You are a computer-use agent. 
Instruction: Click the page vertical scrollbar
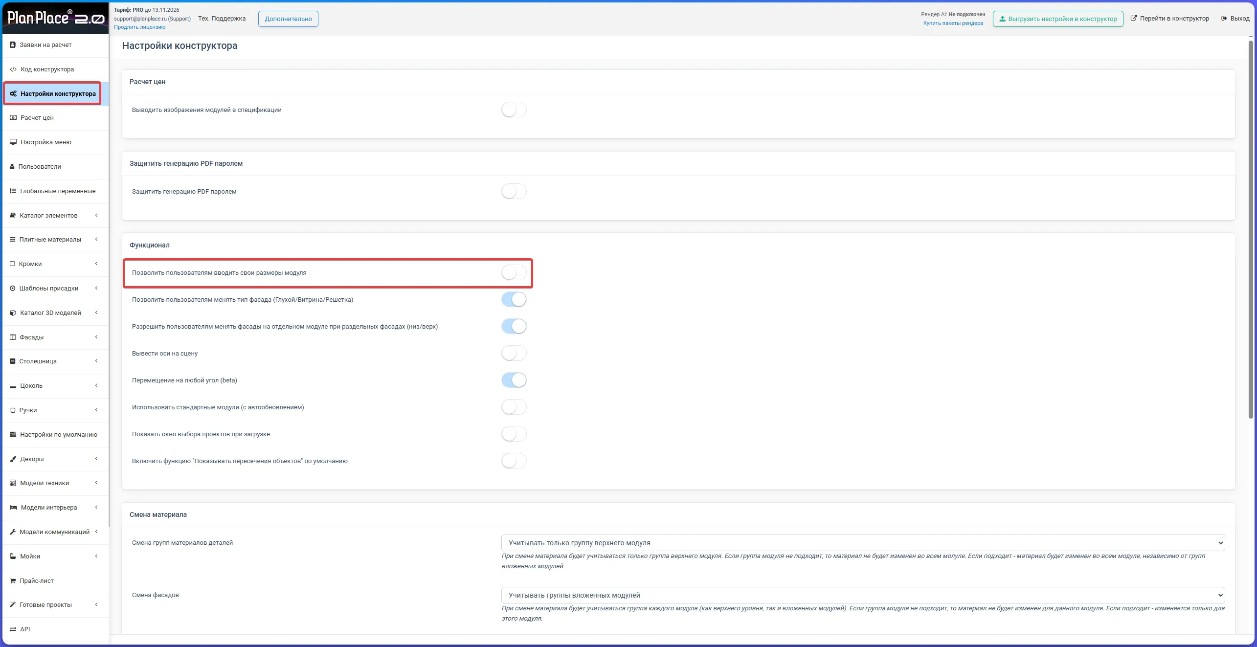(x=1251, y=230)
